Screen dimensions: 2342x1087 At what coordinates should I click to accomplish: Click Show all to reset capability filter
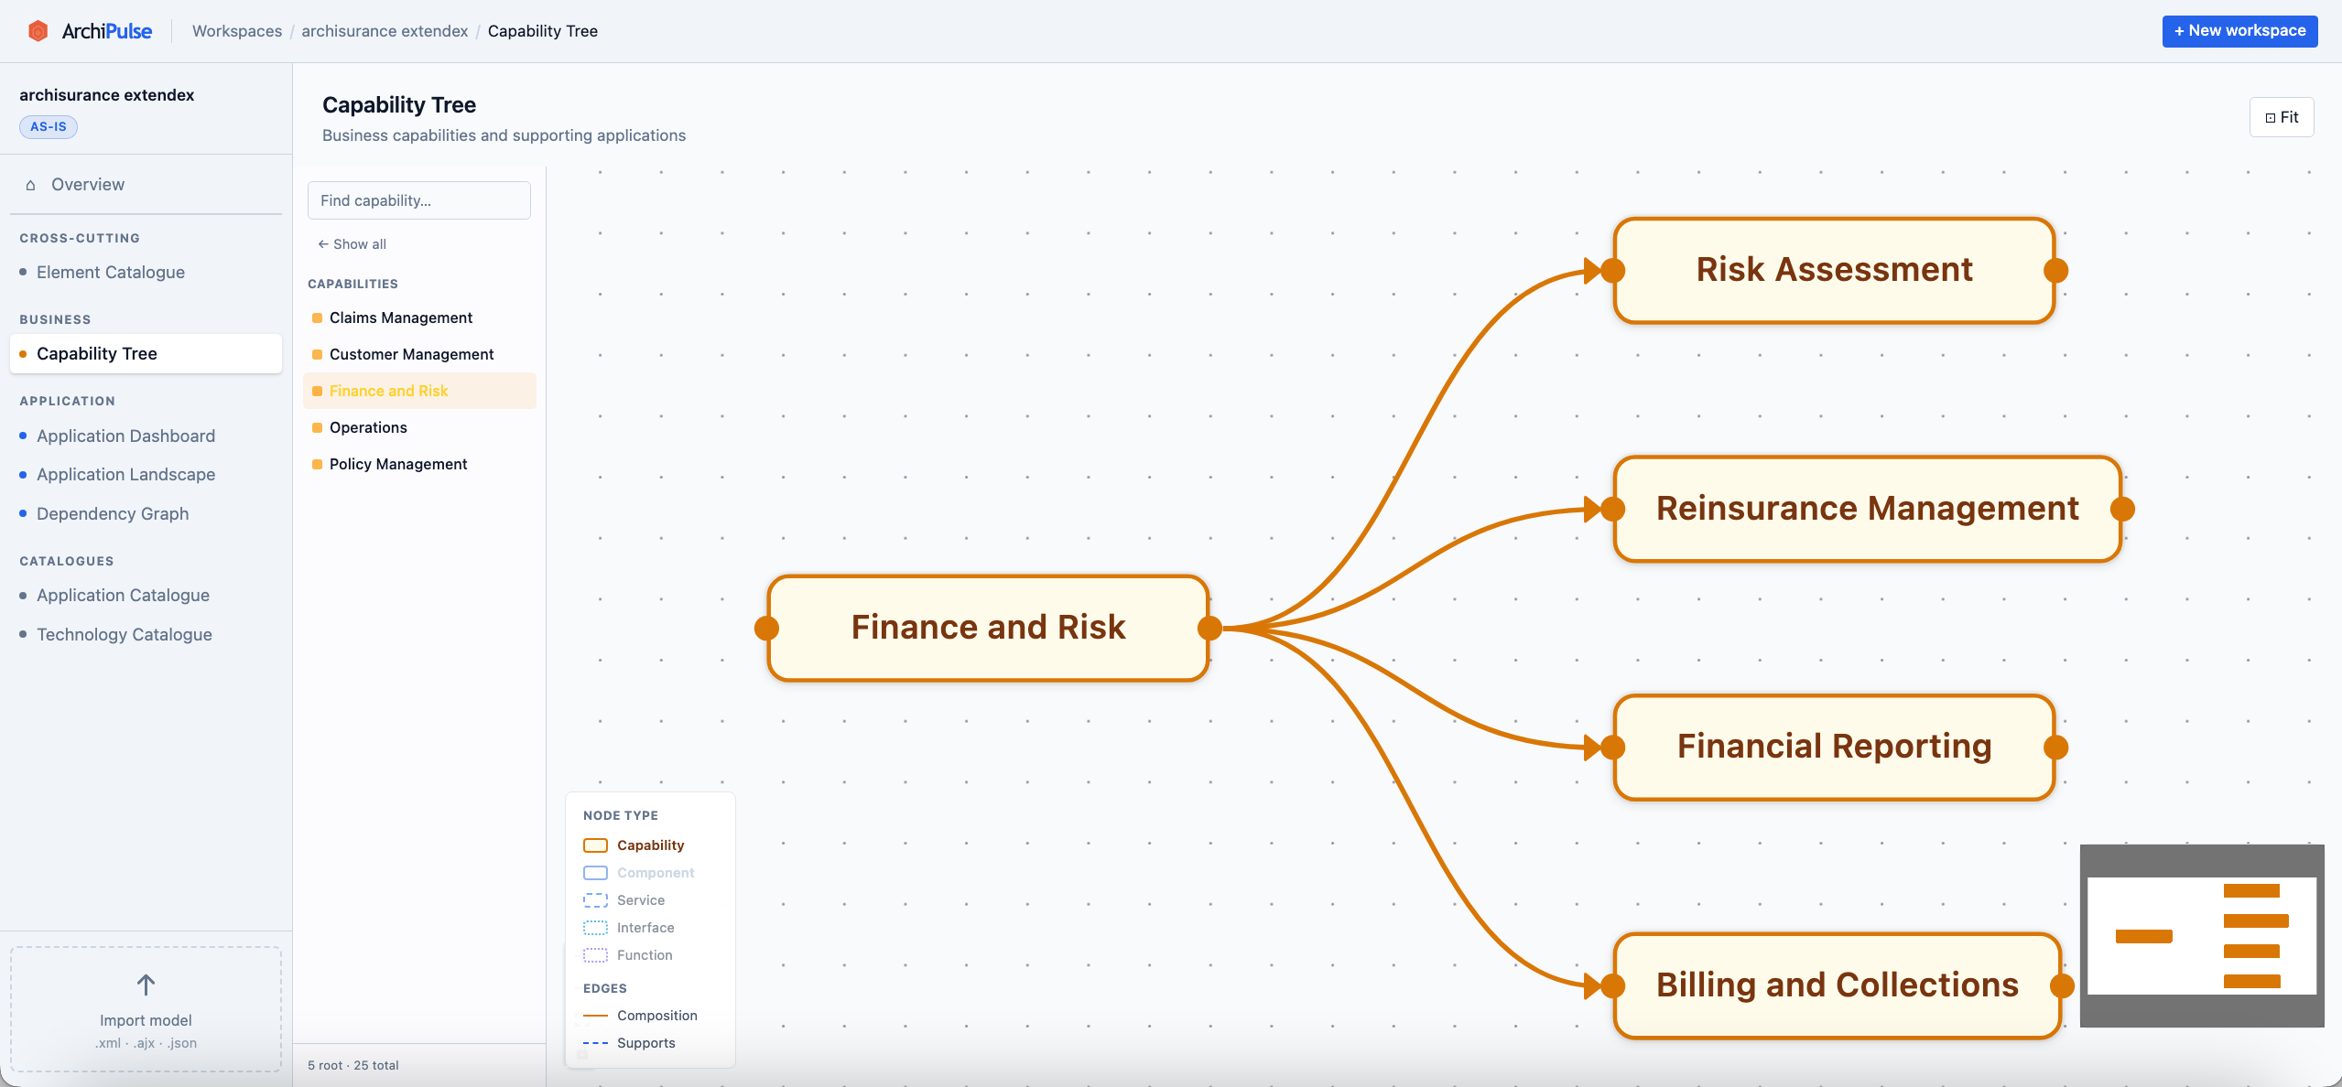coord(352,243)
